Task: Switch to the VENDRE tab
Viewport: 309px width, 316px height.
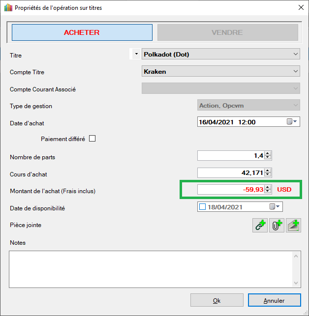Action: pyautogui.click(x=227, y=33)
